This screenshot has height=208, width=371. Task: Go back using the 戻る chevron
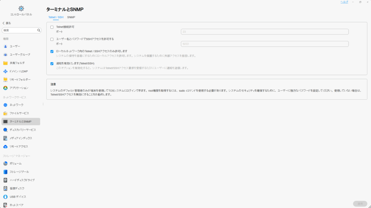pos(4,23)
